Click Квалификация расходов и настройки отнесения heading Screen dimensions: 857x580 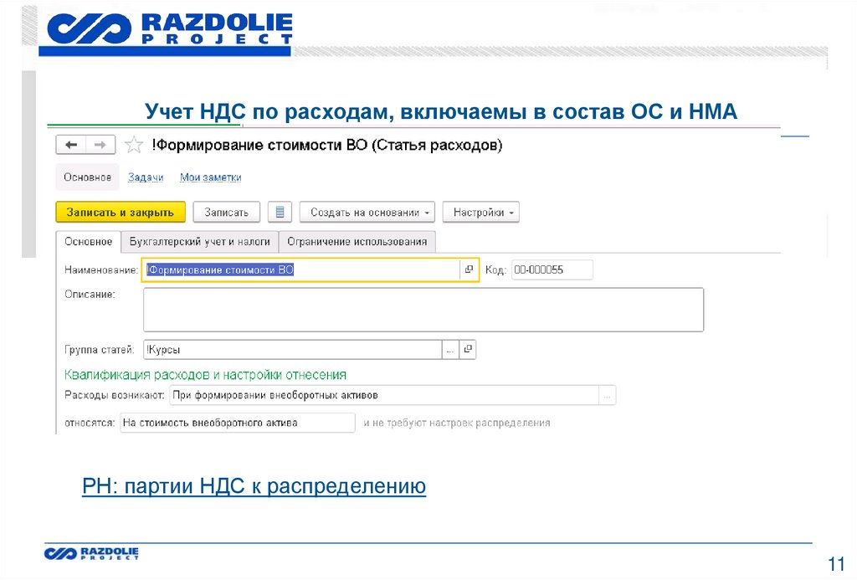coord(206,374)
